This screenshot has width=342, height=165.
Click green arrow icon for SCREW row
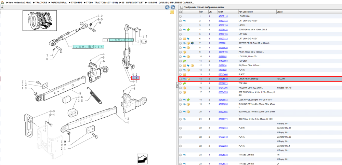[x=188, y=30]
